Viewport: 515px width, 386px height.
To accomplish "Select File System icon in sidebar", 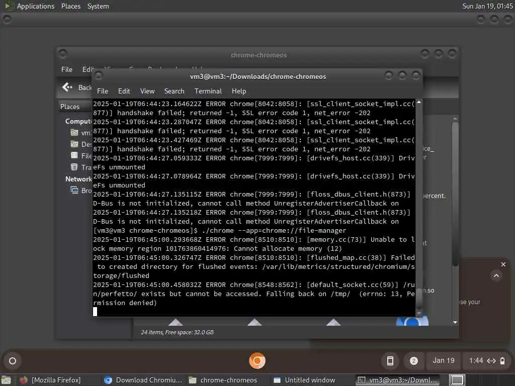I will 74,156.
